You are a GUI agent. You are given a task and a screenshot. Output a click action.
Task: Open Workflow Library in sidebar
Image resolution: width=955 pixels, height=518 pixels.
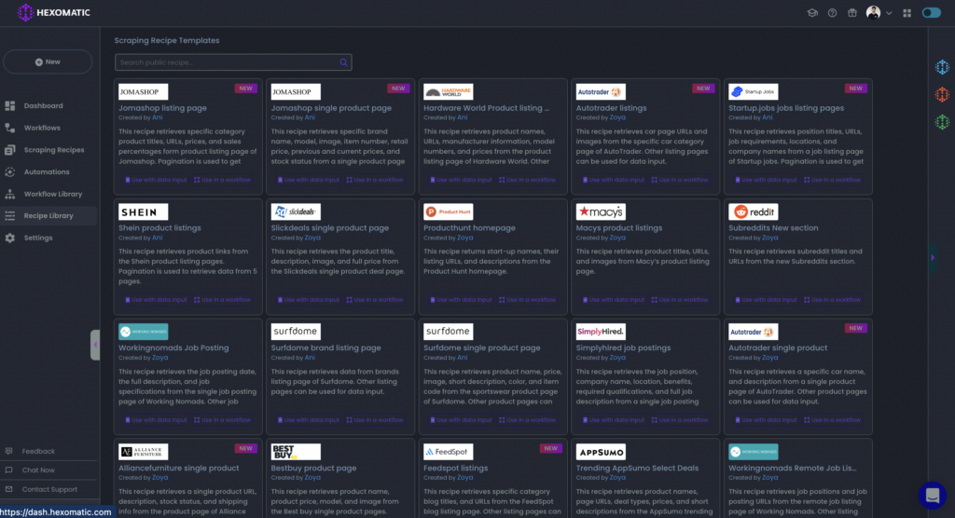pos(53,194)
